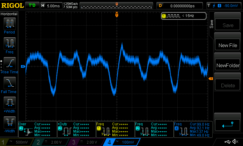Click the Max:137 Hz reading
Viewport: 243px width, 146px height.
[x=199, y=132]
